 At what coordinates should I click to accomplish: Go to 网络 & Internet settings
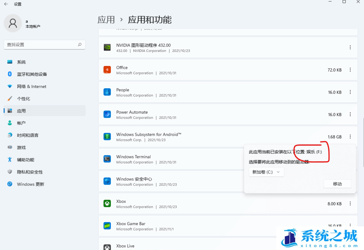[x=44, y=86]
